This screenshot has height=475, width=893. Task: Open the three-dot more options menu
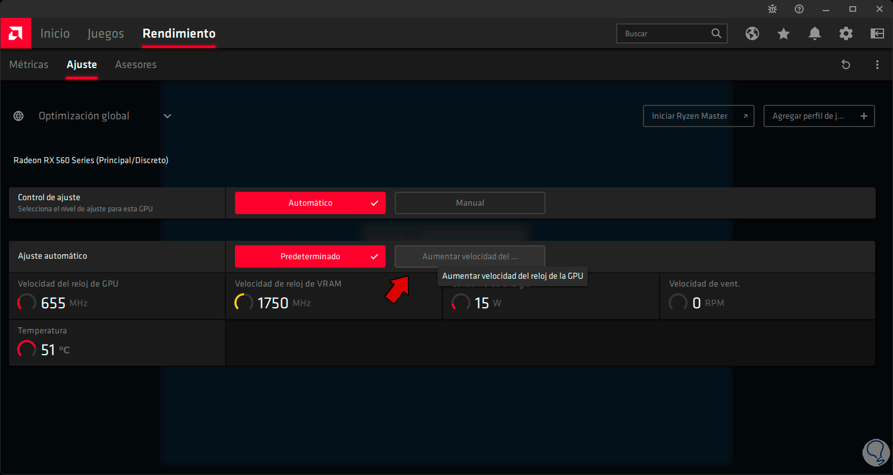(877, 65)
